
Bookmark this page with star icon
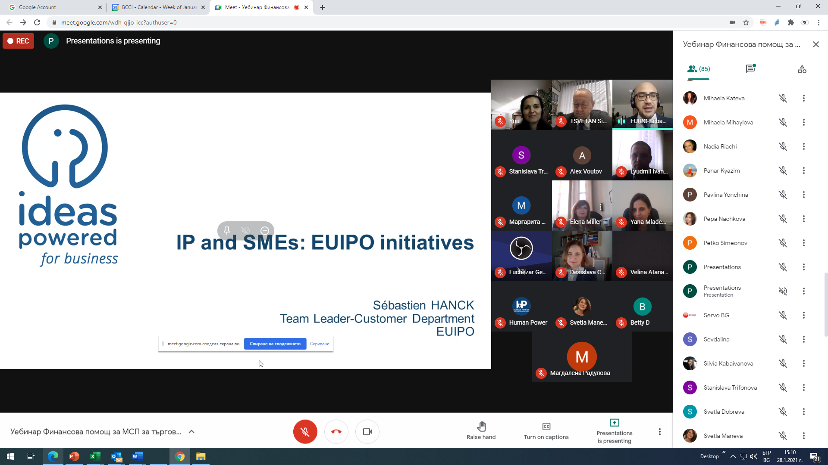(x=746, y=22)
